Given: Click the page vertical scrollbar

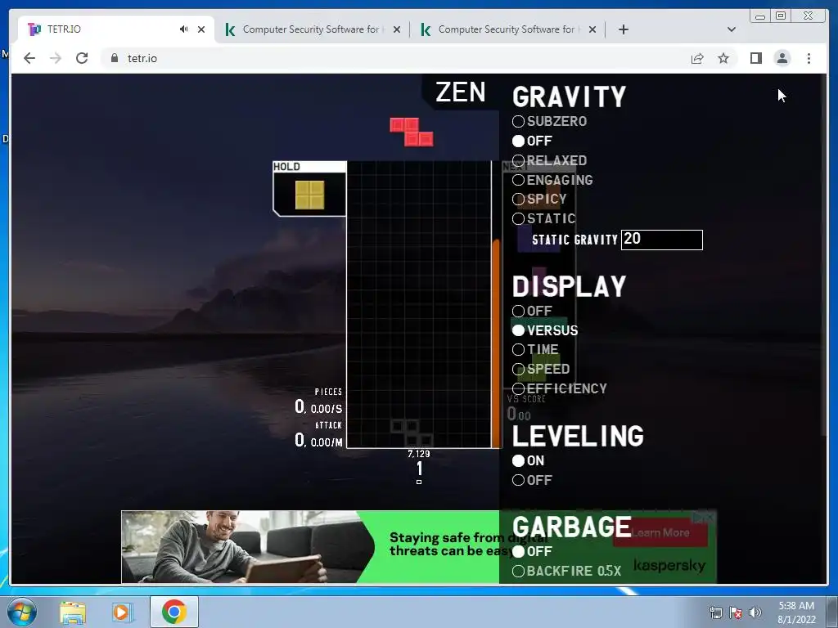Looking at the screenshot, I should tap(823, 254).
